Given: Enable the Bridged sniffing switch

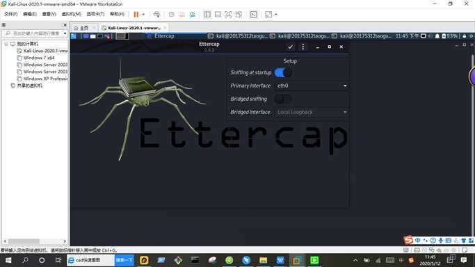Looking at the screenshot, I should (283, 99).
